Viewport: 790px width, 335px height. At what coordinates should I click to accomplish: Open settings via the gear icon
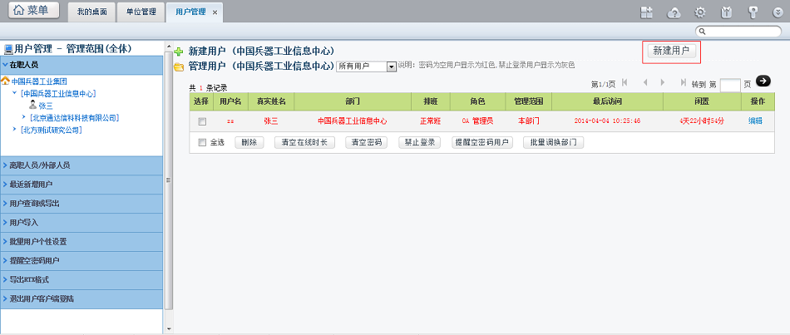[x=700, y=12]
